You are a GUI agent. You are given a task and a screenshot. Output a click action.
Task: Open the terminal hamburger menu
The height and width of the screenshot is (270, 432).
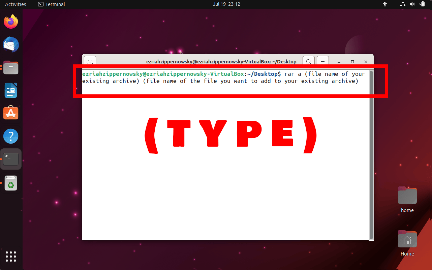coord(322,61)
